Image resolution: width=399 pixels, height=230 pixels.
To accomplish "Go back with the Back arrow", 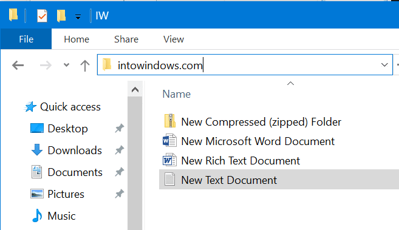I will (x=18, y=66).
